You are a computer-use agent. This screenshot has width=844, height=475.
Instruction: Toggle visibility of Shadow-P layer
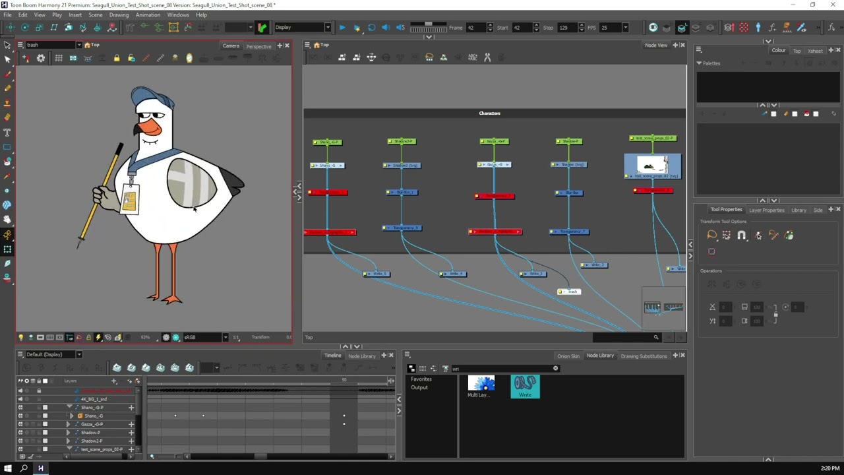point(20,433)
